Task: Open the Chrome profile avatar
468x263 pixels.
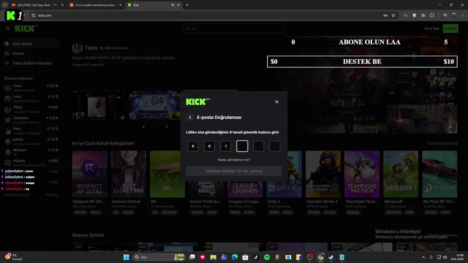Action: click(x=454, y=15)
